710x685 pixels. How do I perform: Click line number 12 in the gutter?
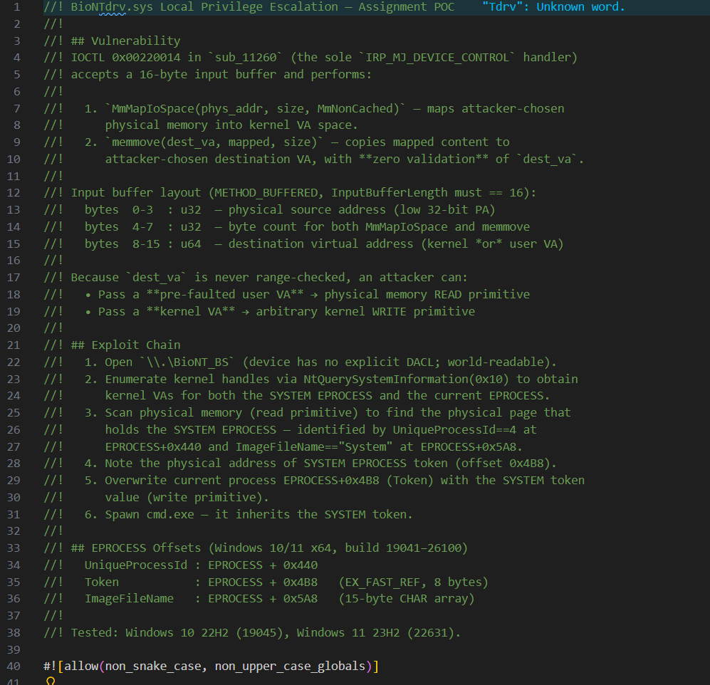point(14,193)
